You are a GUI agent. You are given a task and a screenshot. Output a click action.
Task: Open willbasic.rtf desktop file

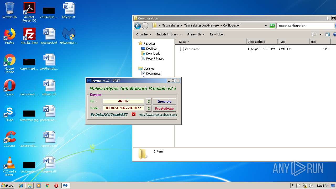click(49, 88)
